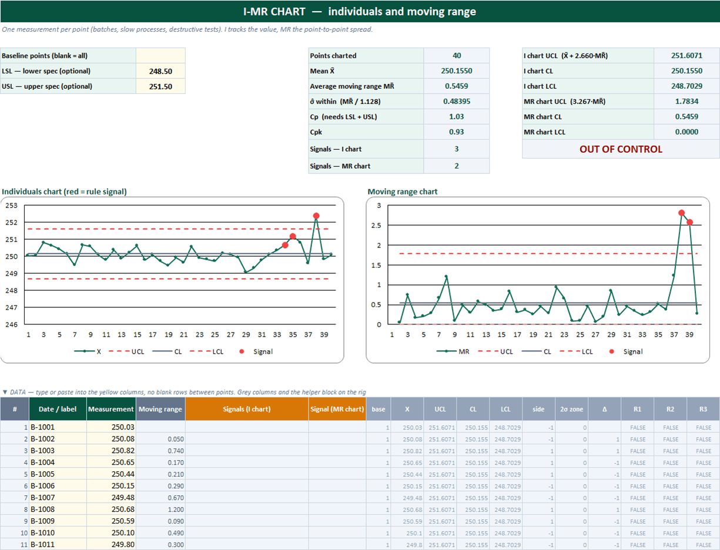Select measurement cell 249.80
This screenshot has height=550, width=720.
[x=111, y=544]
